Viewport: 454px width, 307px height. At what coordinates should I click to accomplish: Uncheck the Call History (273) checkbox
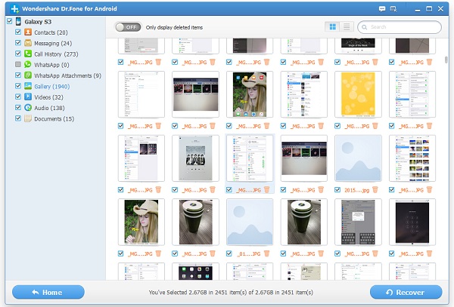[x=18, y=54]
